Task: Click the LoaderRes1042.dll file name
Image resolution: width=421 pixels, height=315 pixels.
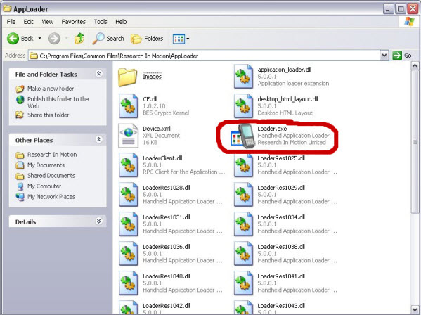Action: [167, 306]
